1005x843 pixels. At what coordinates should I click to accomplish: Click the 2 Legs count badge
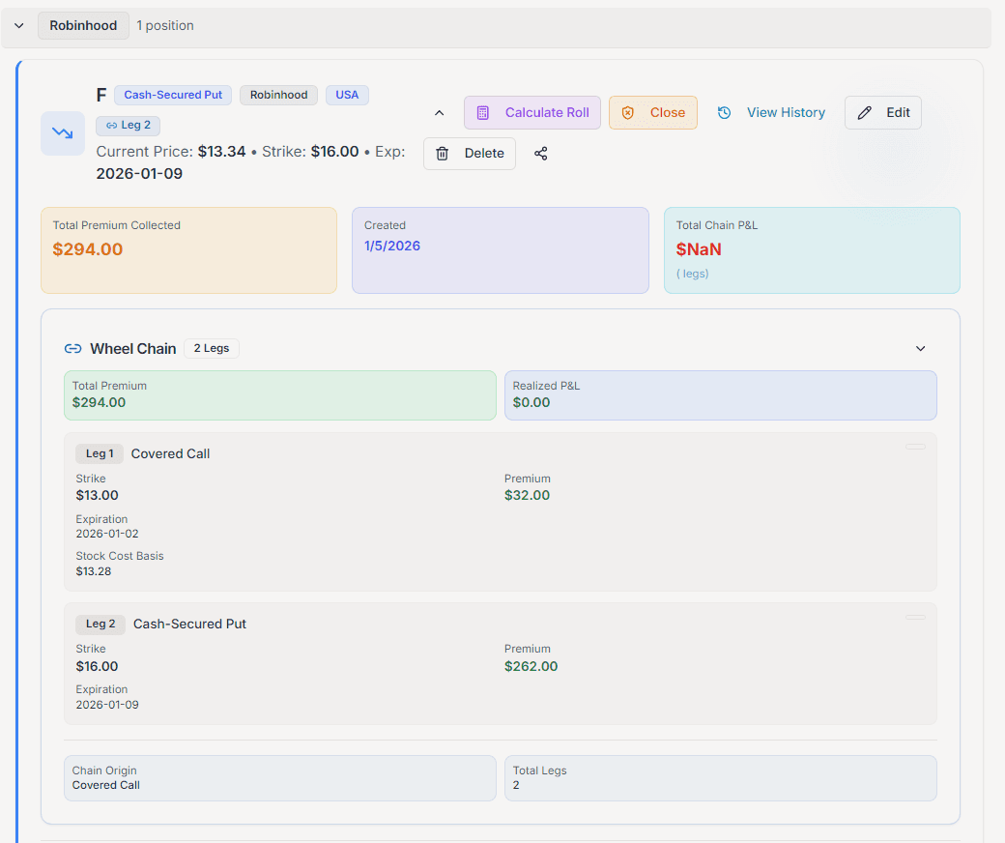coord(211,348)
